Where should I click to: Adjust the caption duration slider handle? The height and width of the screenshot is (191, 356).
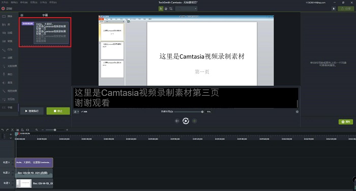point(202,111)
